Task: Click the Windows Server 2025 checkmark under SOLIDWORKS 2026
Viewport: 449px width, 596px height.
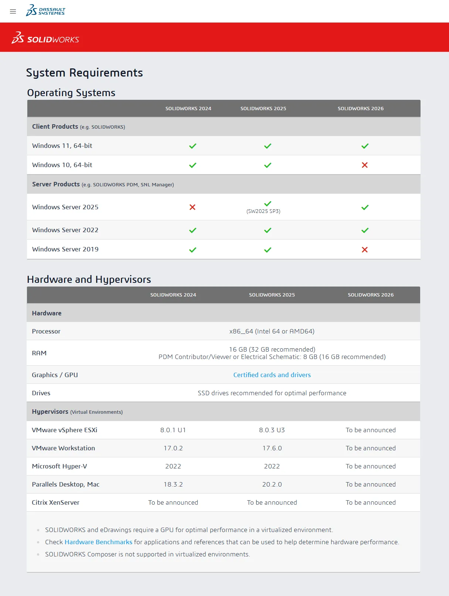Action: [x=365, y=207]
